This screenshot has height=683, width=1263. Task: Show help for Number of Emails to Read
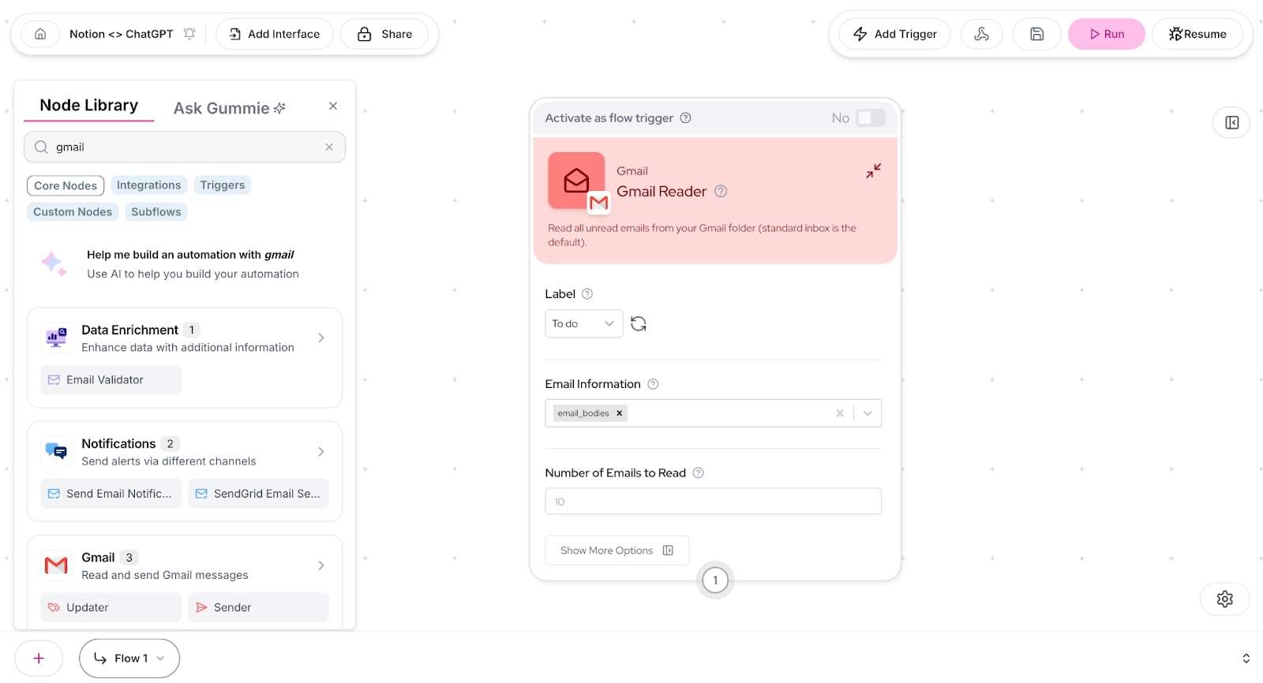(x=698, y=473)
